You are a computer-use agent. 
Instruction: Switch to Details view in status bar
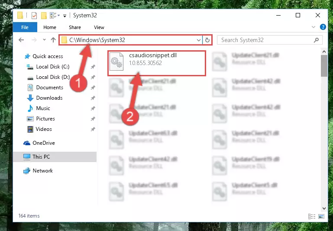pos(311,216)
